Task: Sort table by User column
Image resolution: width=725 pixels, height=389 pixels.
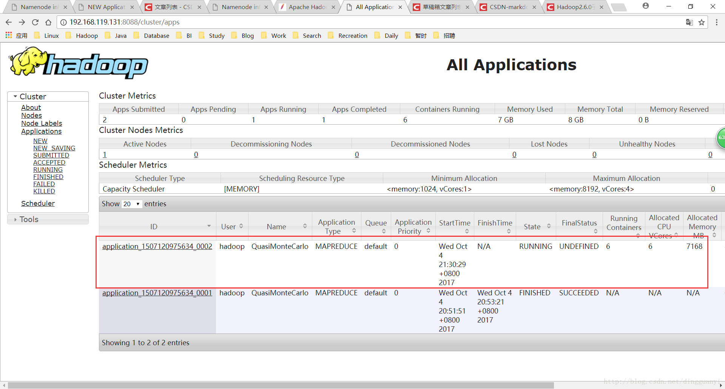Action: click(x=232, y=226)
